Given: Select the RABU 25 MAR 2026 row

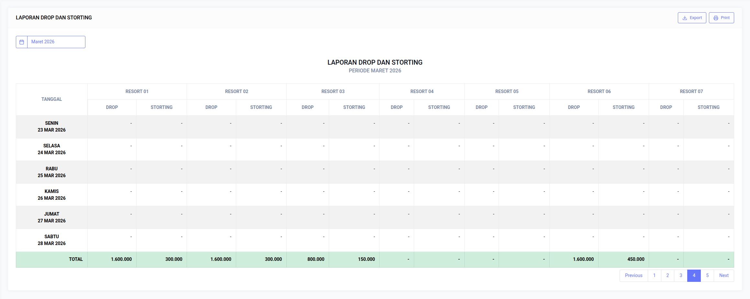Looking at the screenshot, I should click(51, 172).
